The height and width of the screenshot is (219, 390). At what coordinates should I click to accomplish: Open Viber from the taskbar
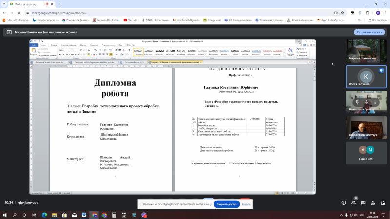pyautogui.click(x=144, y=215)
